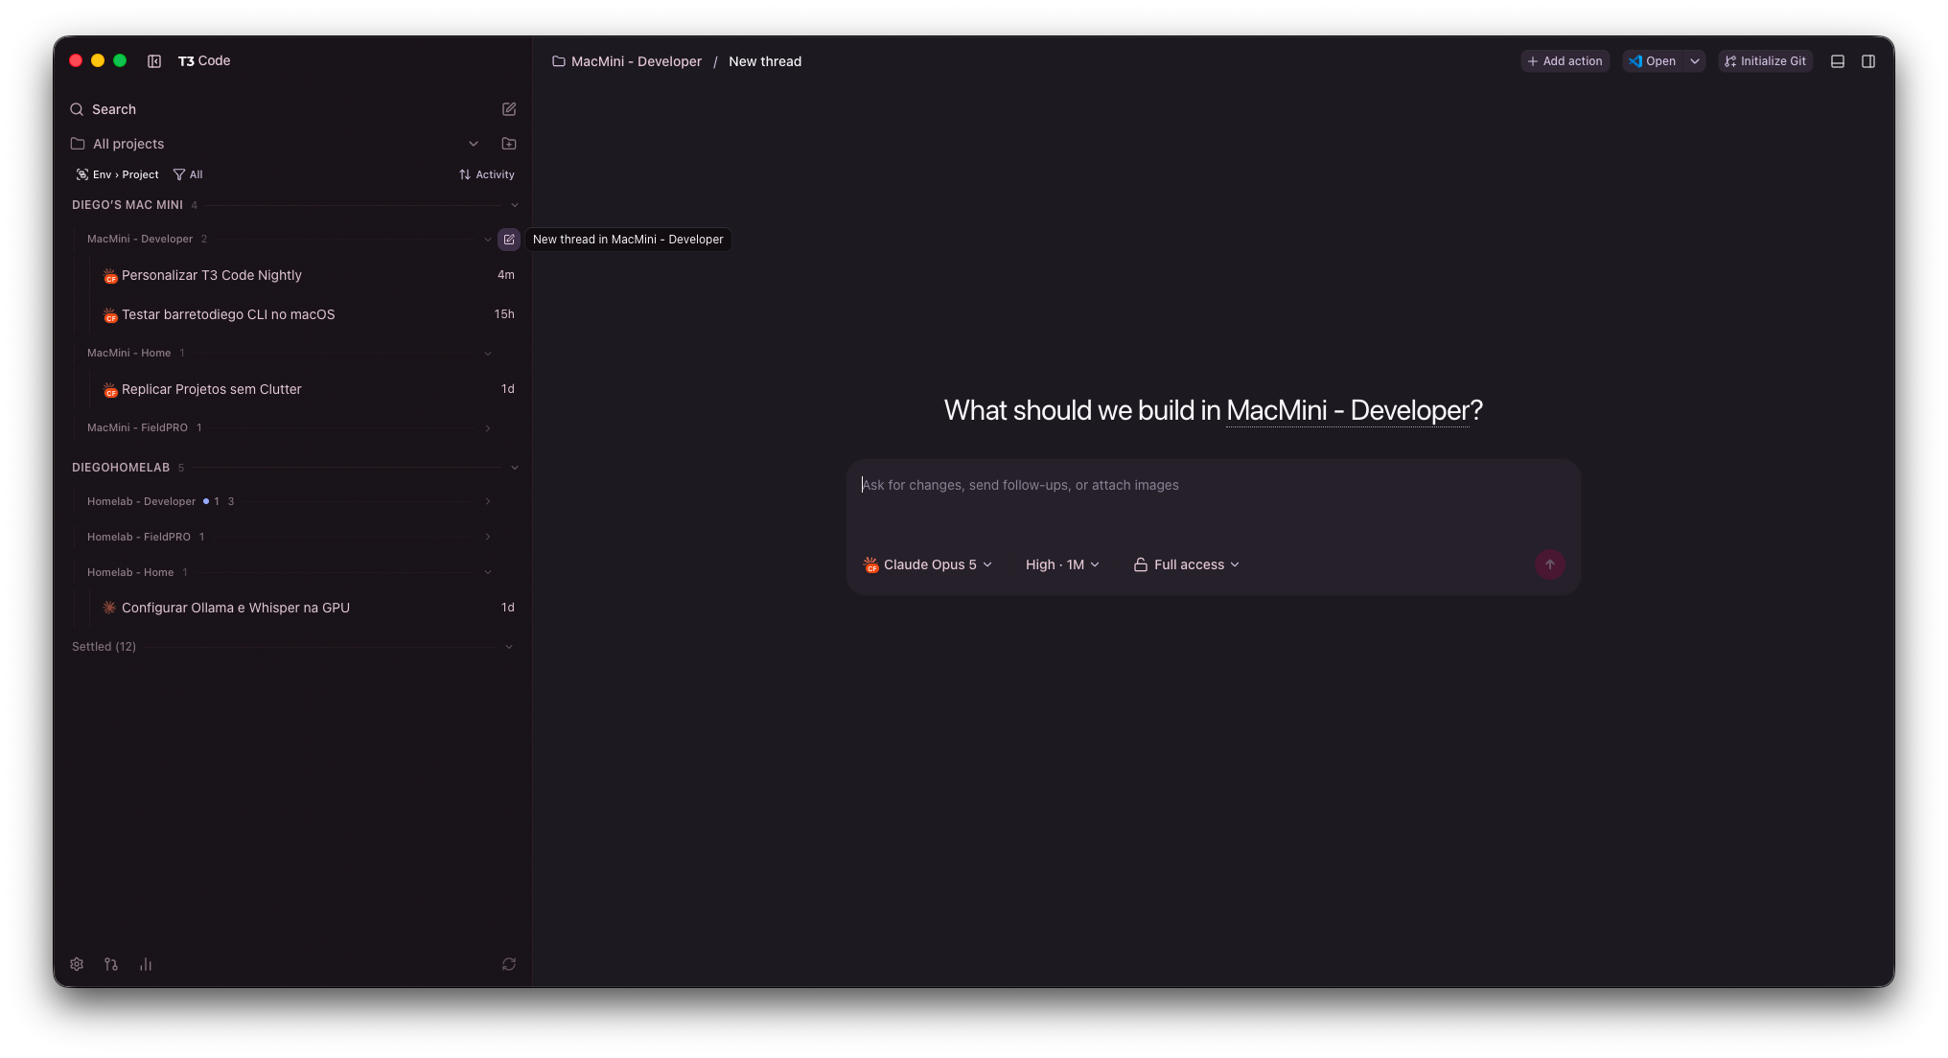
Task: Collapse the DIEGO'S MAC MINI section chevron
Action: click(515, 205)
